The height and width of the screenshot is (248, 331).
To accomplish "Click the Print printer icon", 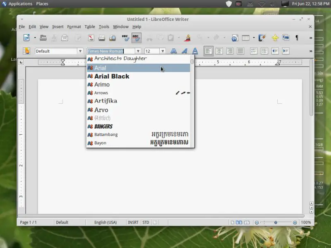I will [102, 38].
